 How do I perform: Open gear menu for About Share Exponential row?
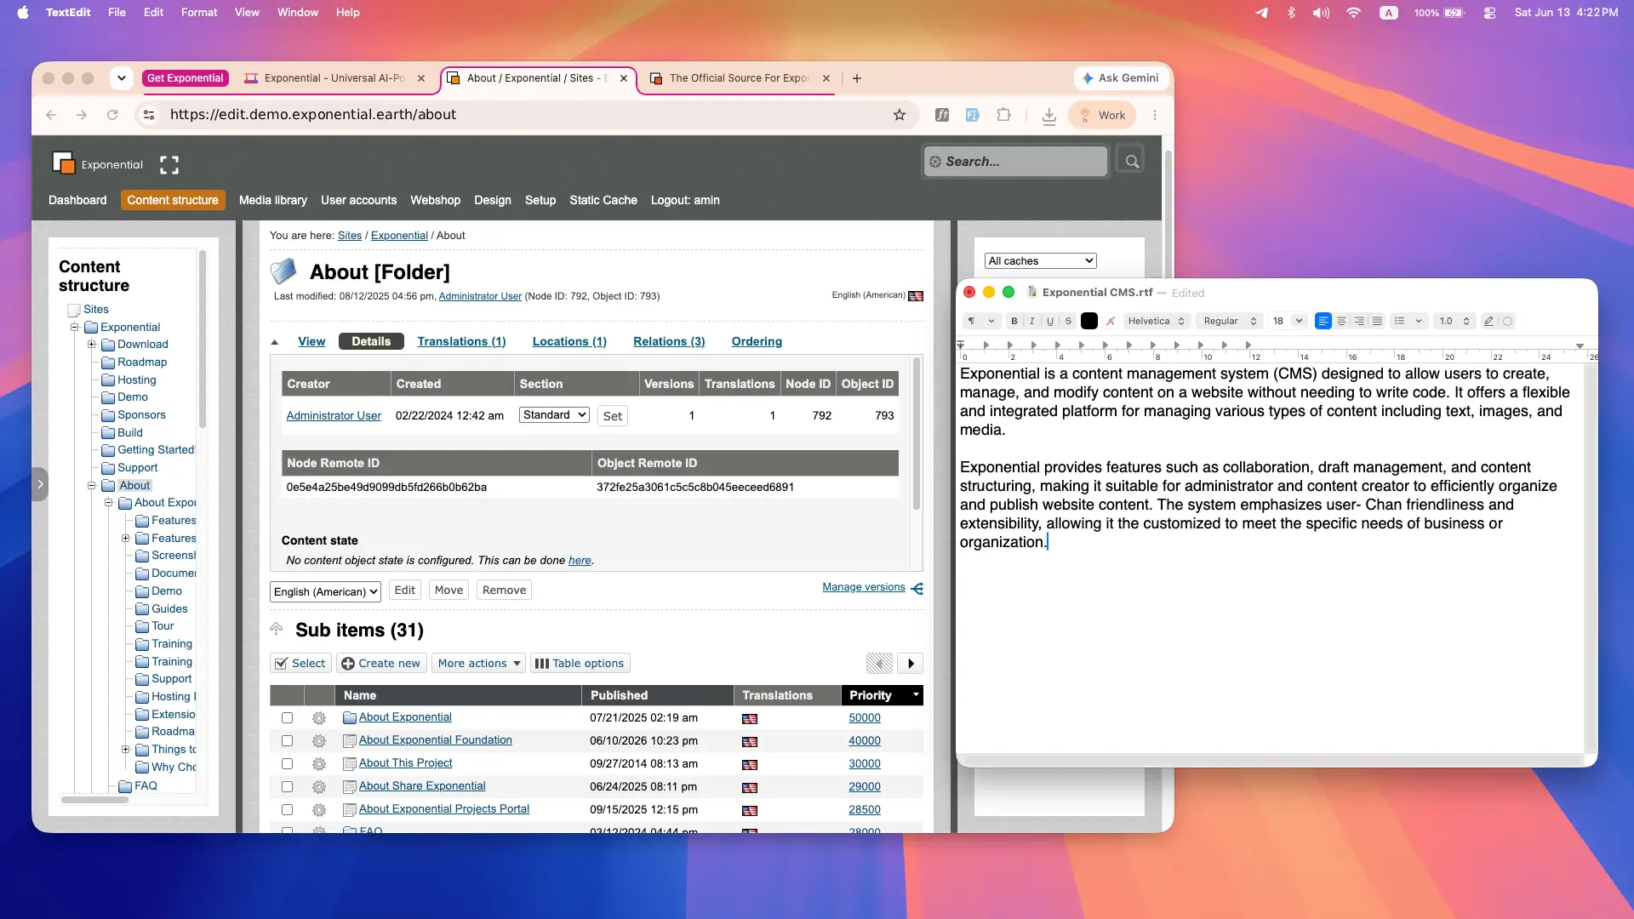pos(319,787)
